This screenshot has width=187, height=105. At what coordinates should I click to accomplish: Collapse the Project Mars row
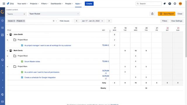[7, 66]
